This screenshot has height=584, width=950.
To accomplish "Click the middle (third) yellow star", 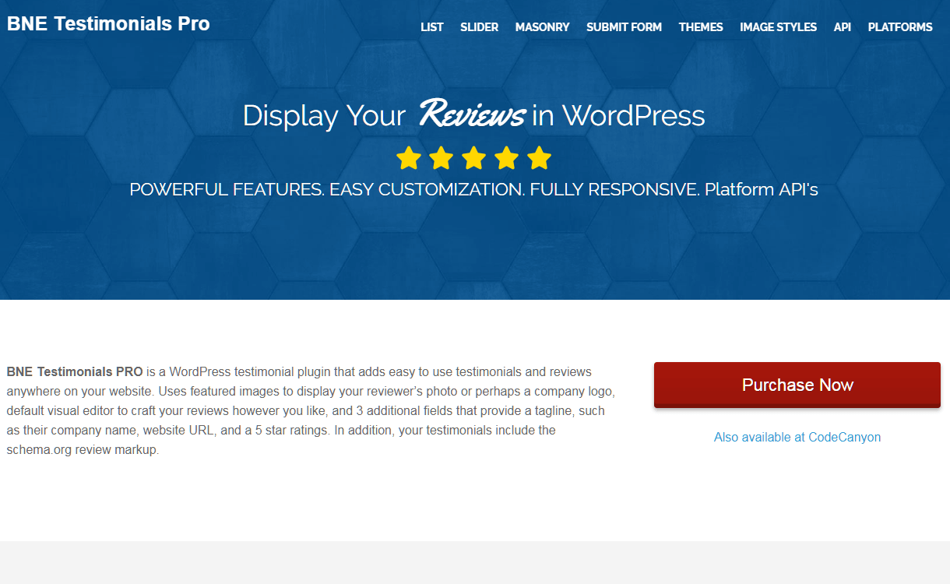I will 473,158.
